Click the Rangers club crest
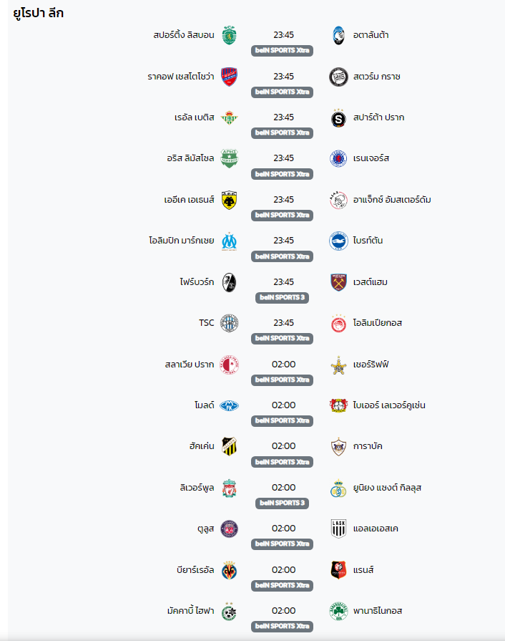Viewport: 505px width, 641px height. pyautogui.click(x=338, y=158)
